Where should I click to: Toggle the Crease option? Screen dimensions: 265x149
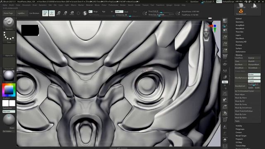254,81
